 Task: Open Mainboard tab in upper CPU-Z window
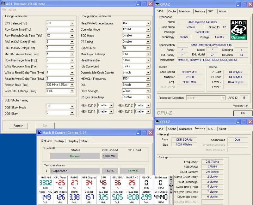[x=186, y=11]
